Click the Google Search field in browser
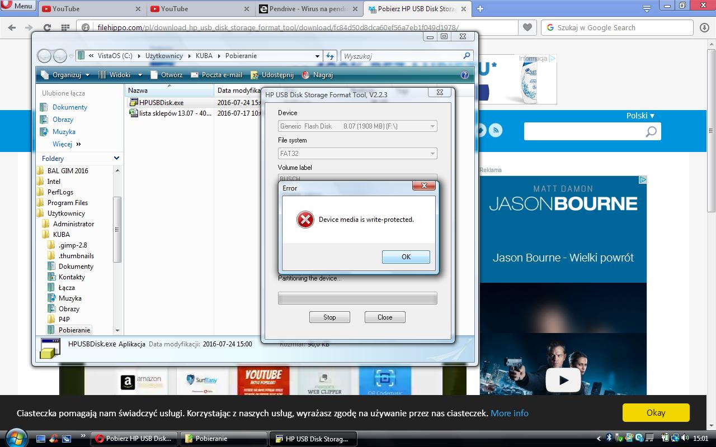 (x=618, y=27)
